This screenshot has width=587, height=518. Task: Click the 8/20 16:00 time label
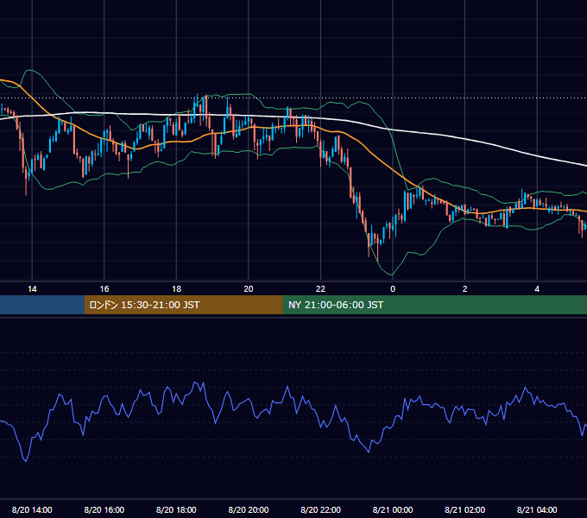(104, 509)
